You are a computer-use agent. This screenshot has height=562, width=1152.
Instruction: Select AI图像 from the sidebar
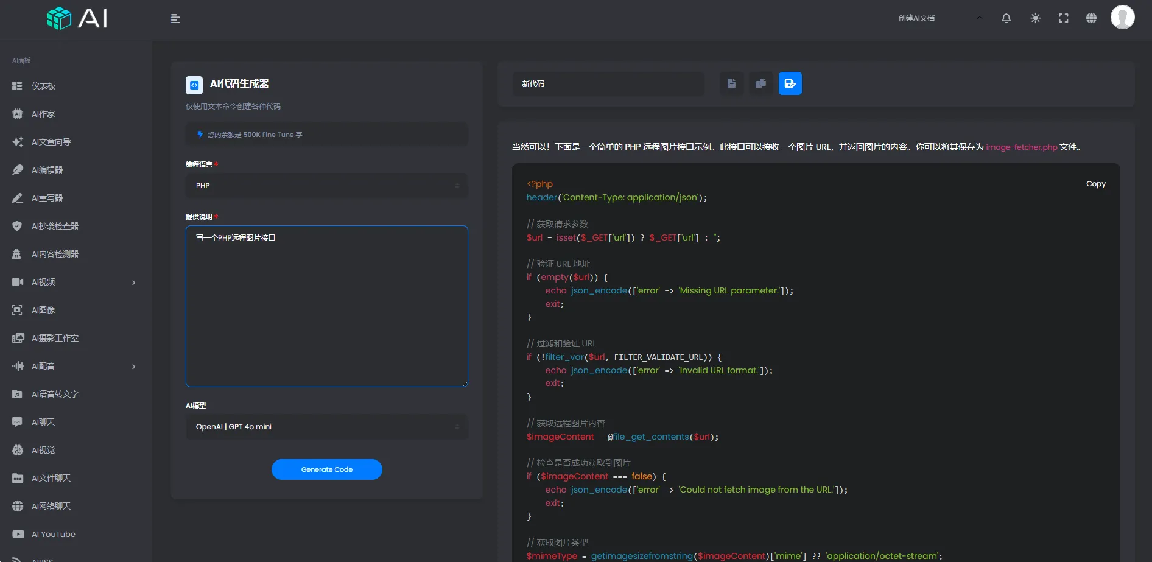(x=45, y=309)
